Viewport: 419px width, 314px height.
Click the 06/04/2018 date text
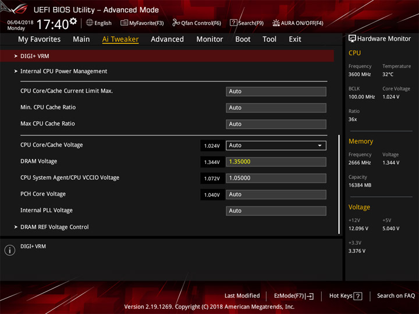tap(20, 23)
